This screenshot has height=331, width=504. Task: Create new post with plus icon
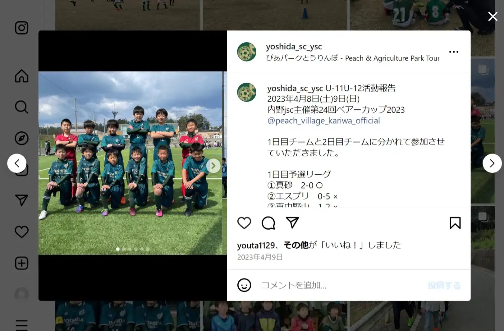[22, 263]
